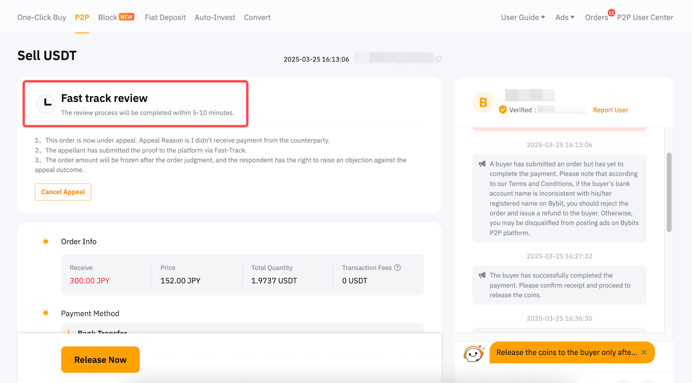Screen dimensions: 692x383
Task: Open the Ads dropdown menu
Action: (564, 17)
